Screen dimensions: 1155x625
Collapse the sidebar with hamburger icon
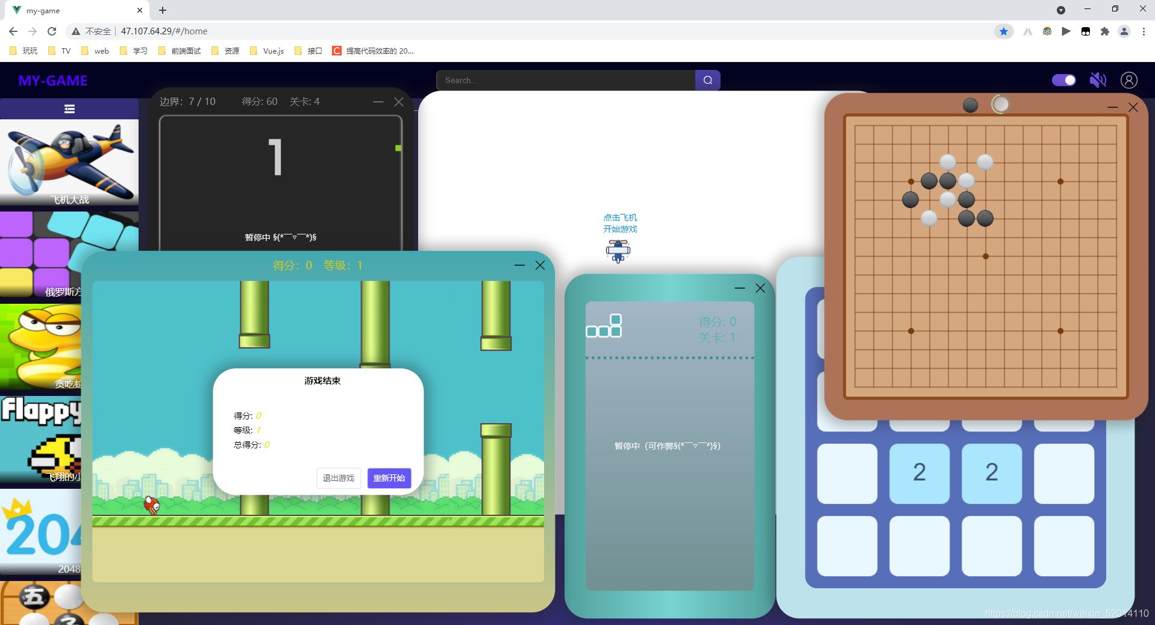69,109
